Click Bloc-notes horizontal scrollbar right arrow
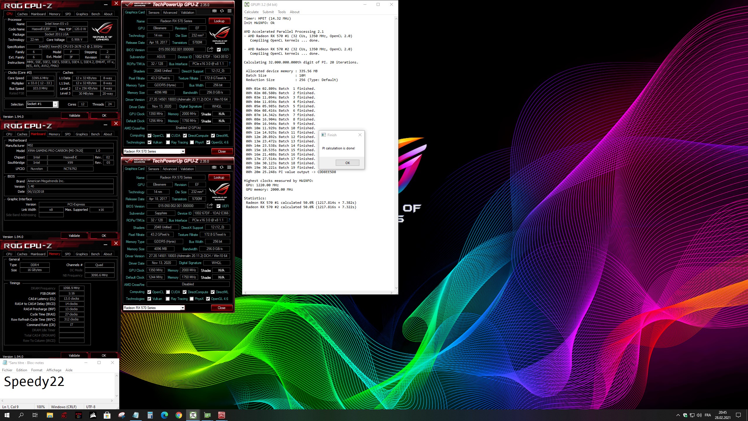The height and width of the screenshot is (421, 748). (112, 401)
